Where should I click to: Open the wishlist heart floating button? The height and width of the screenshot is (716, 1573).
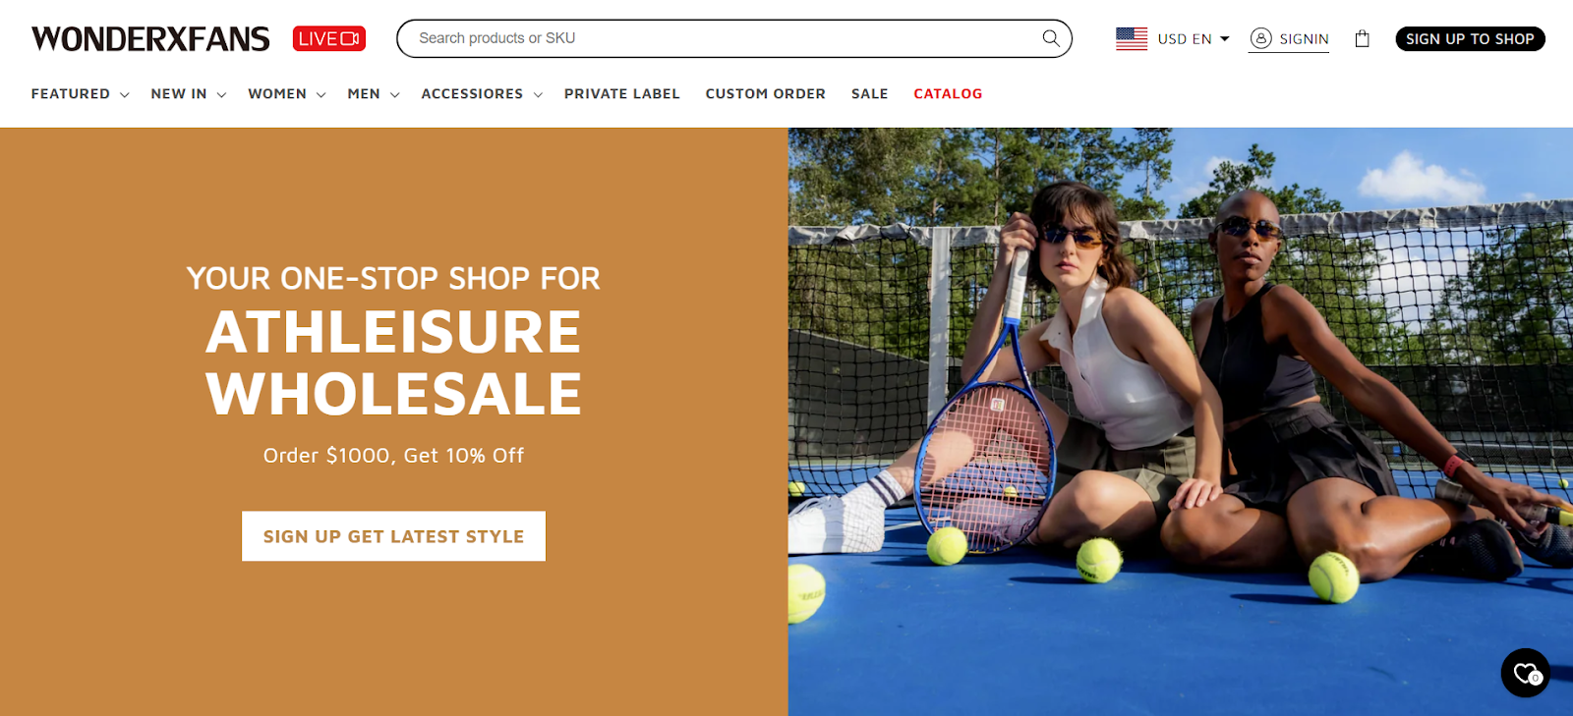coord(1525,673)
